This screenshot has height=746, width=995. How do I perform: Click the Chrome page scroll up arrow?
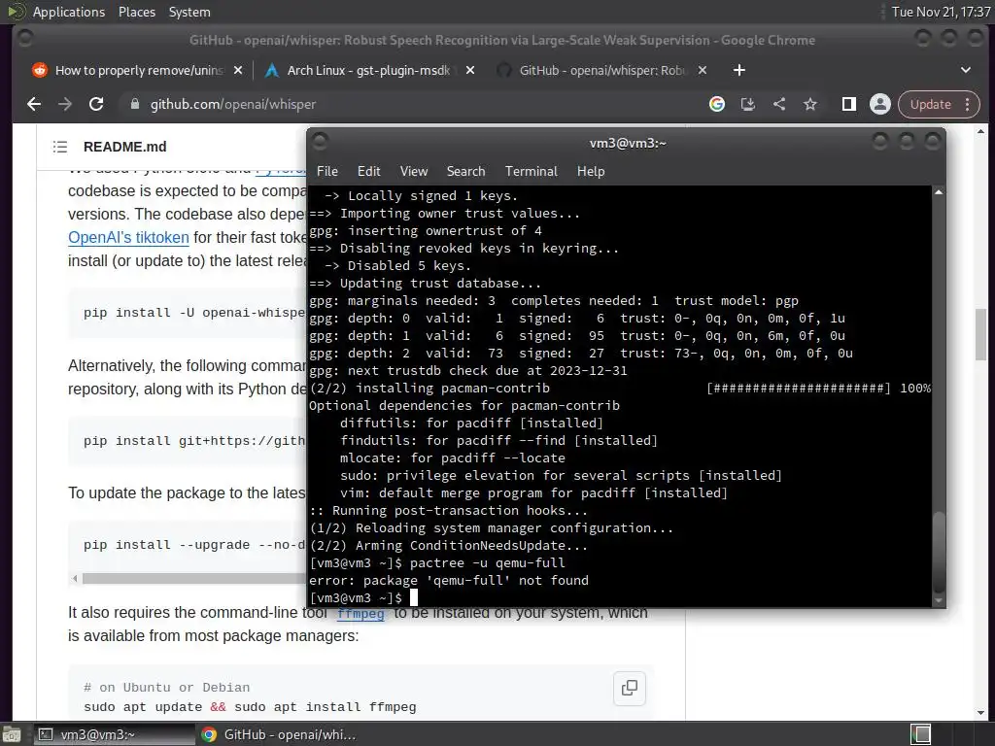[x=980, y=131]
